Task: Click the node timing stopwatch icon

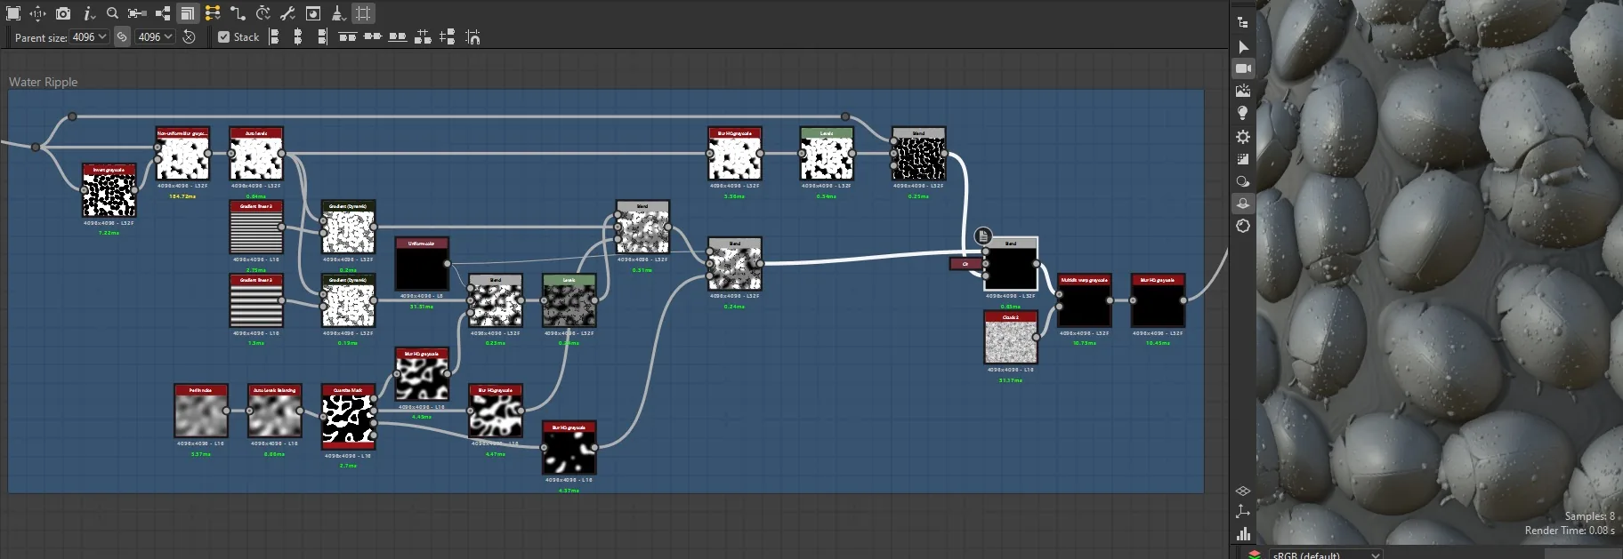Action: 263,13
